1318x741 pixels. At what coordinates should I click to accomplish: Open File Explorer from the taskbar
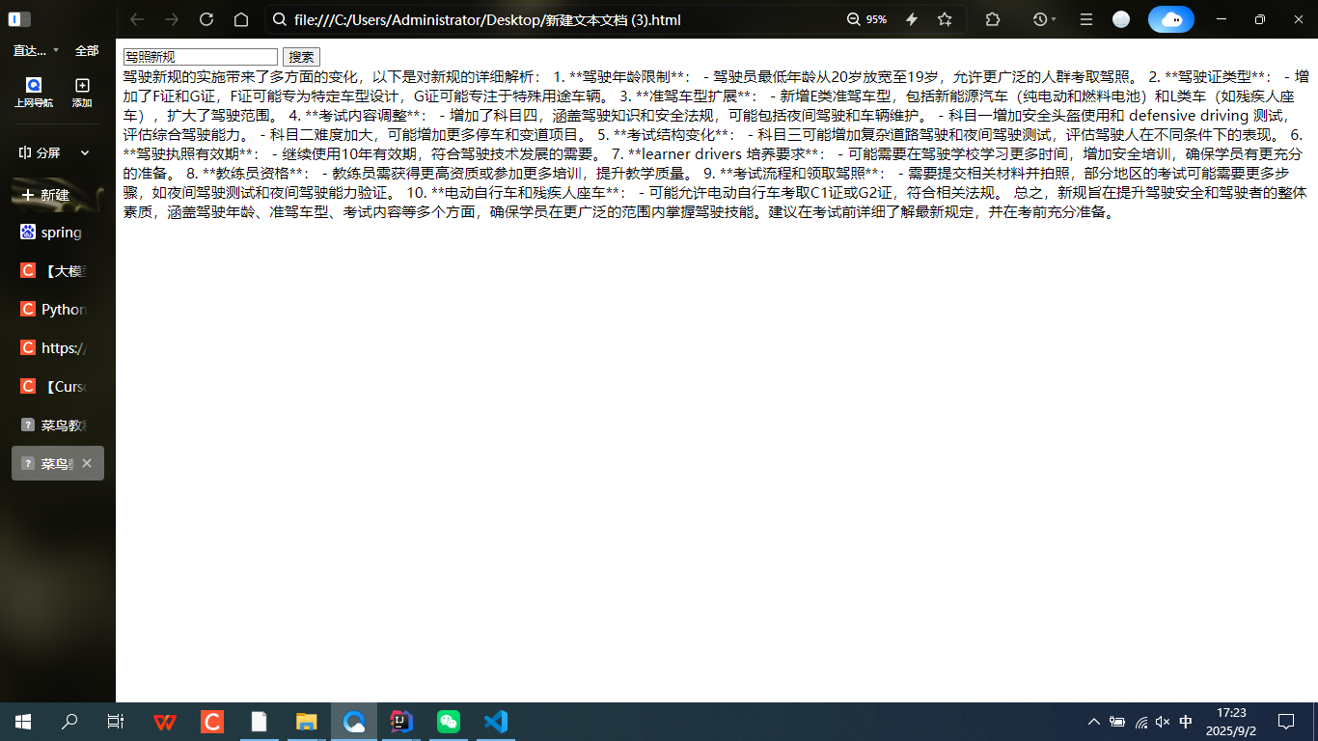click(x=307, y=722)
